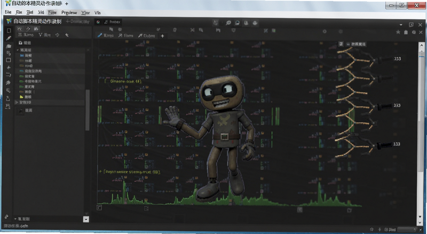Image resolution: width=427 pixels, height=234 pixels.
Task: Click the value 353 beside the skeleton
Action: click(397, 59)
